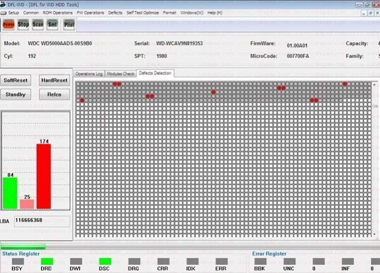Open the ROM Operations menu
The image size is (380, 273).
click(58, 13)
